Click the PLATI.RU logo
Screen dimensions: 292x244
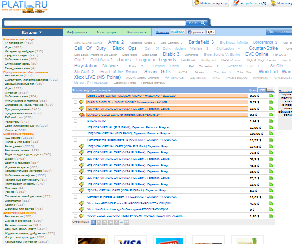pos(24,7)
